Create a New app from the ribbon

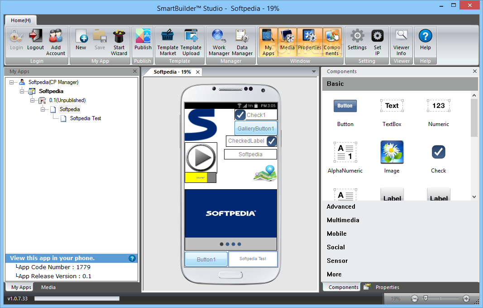81,39
